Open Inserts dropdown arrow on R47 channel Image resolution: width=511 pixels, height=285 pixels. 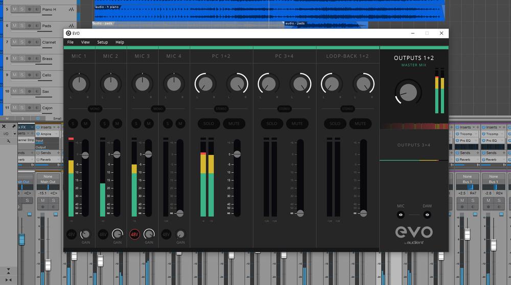474,127
